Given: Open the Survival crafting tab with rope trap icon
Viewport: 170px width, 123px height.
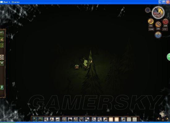Looking at the screenshot, I should (2, 45).
